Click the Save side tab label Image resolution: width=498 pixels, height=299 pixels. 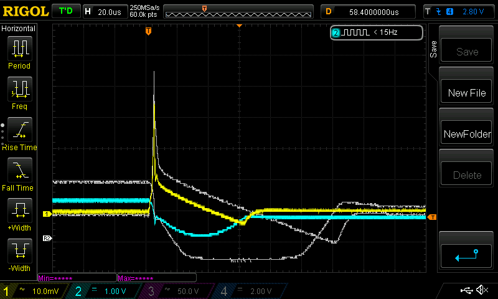[433, 49]
